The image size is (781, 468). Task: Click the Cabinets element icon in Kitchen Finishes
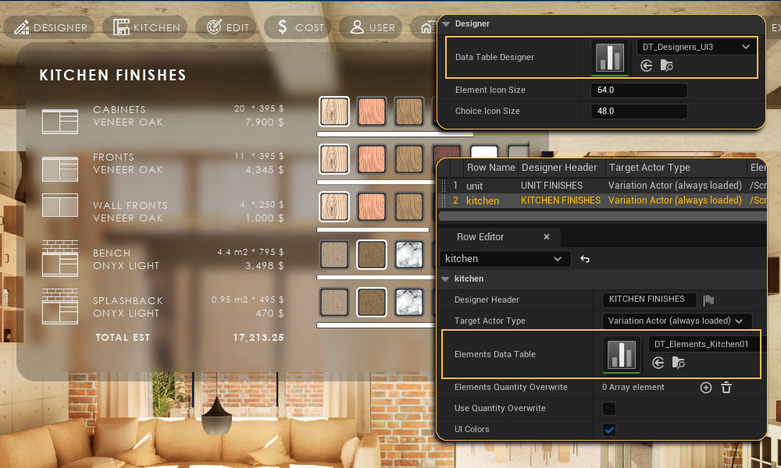click(60, 122)
